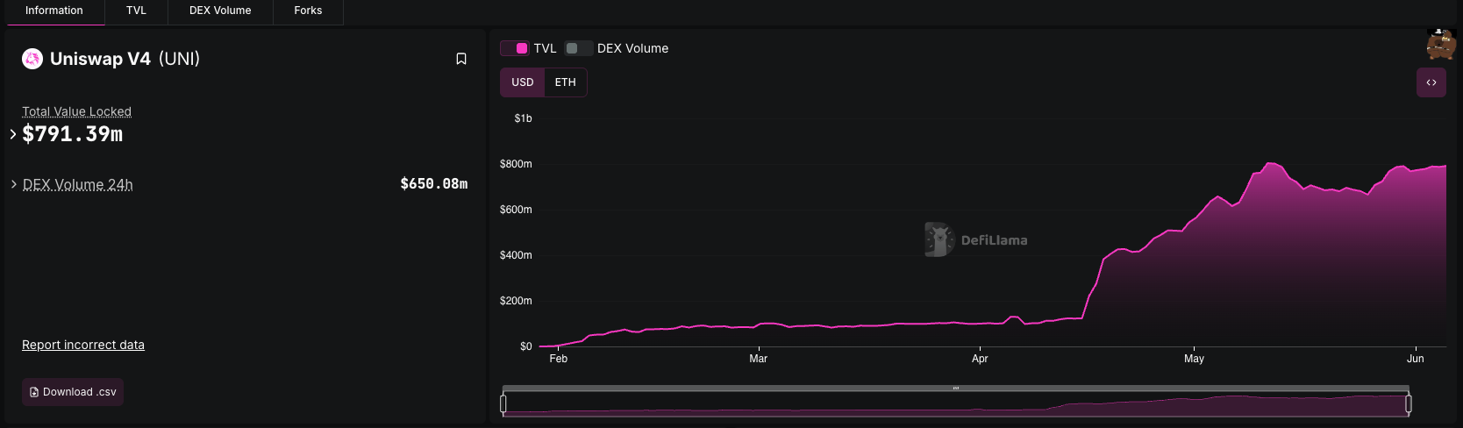Click the May label on x-axis
The image size is (1463, 428).
pos(1194,359)
